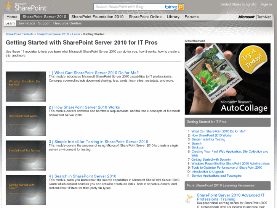The height and width of the screenshot is (208, 277).
Task: Open the SharePoint Online tab
Action: (145, 17)
